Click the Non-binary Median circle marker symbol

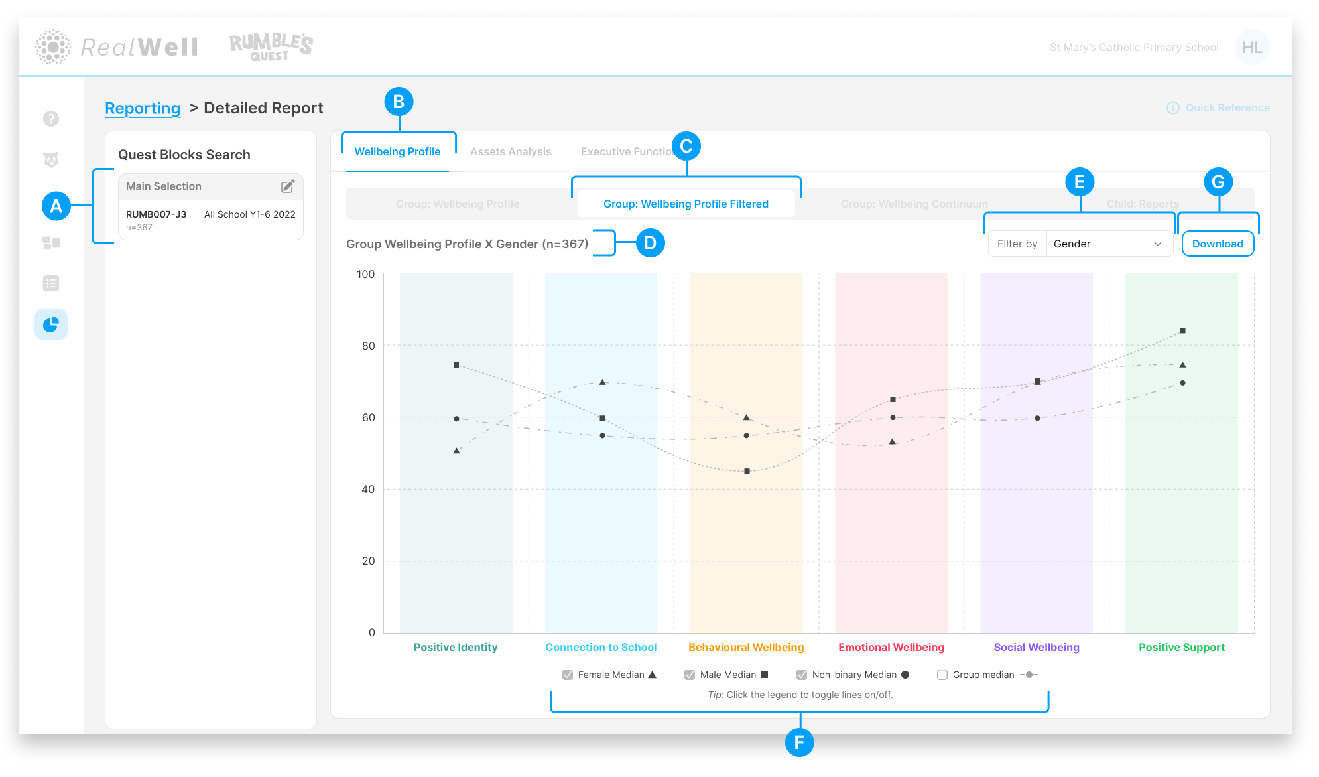point(906,674)
